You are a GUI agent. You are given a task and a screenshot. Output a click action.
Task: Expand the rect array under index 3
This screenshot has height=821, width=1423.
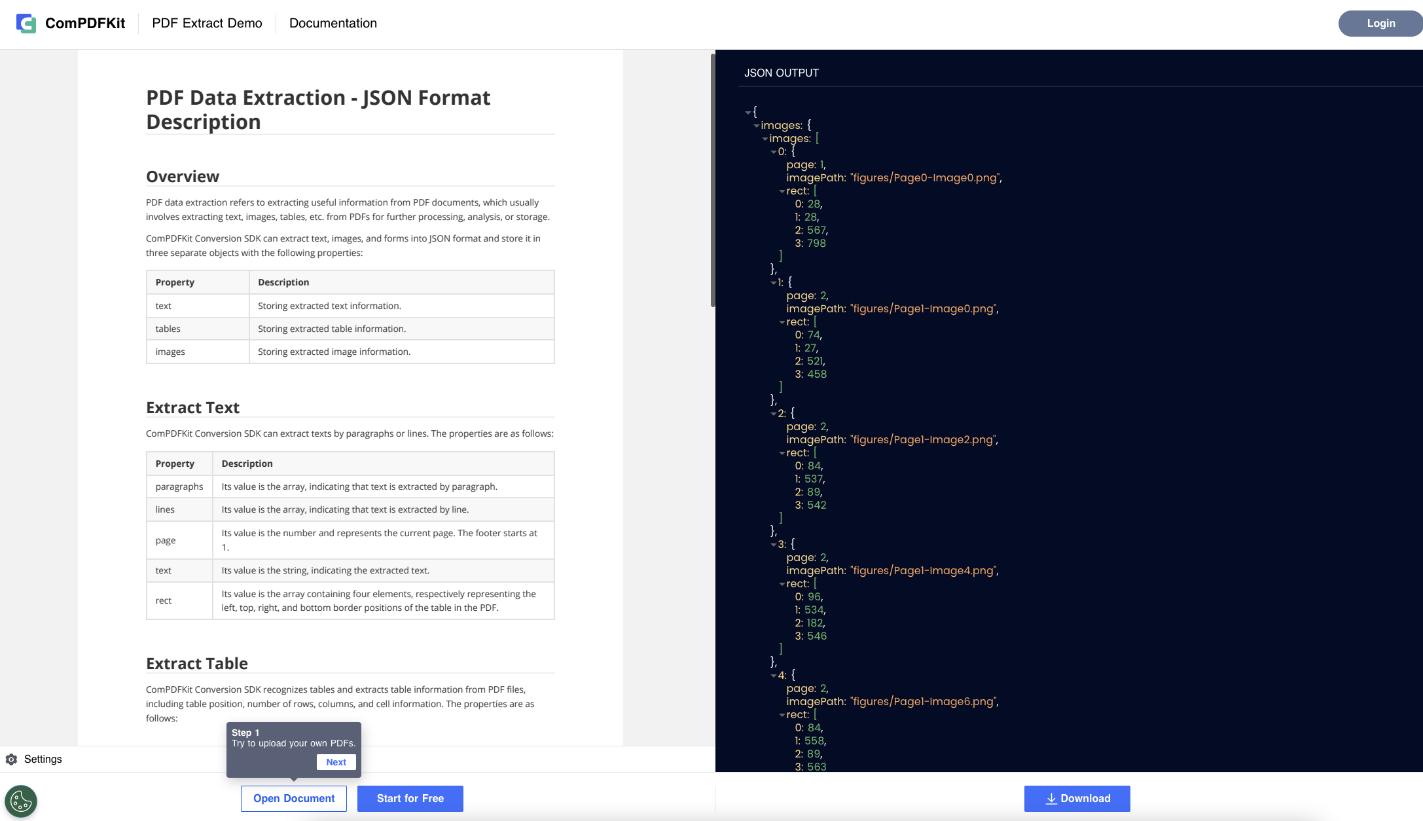[x=782, y=583]
